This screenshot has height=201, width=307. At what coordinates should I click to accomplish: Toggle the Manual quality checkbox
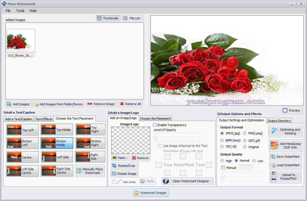[x=223, y=168]
